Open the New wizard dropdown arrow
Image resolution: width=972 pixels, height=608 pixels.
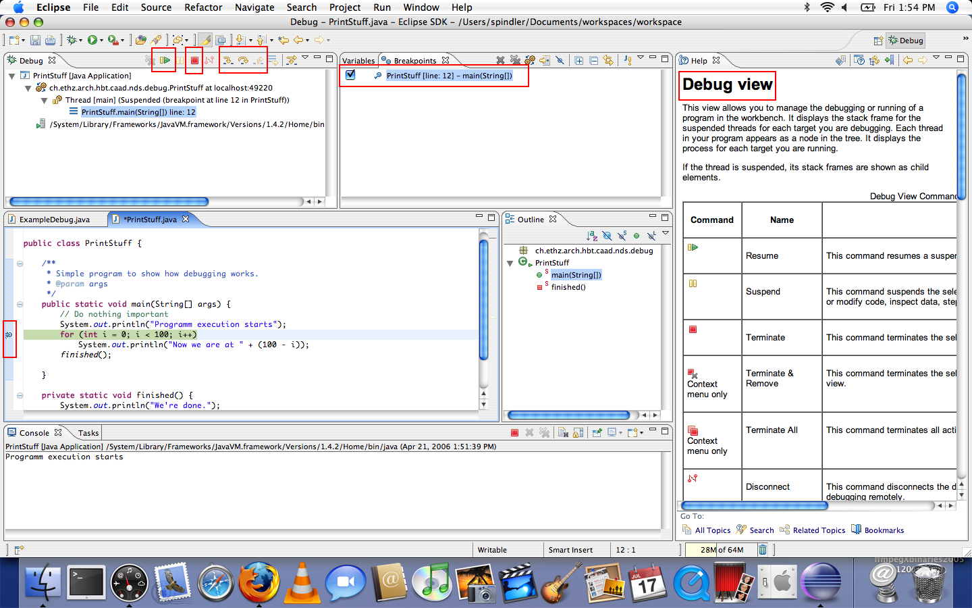click(23, 41)
